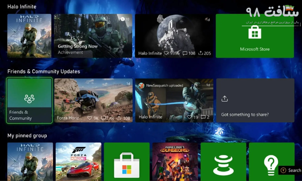302x181 pixels.
Task: Open the comments icon showing 2
Action: click(x=203, y=117)
